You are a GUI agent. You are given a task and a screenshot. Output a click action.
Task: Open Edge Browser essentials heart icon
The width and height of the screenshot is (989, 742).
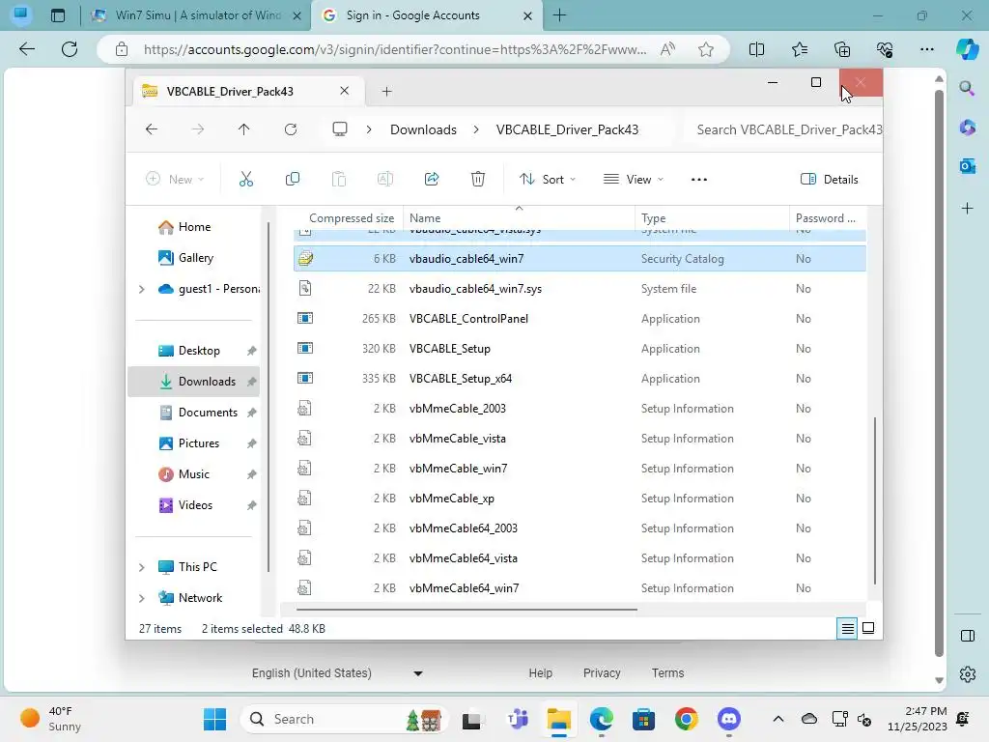(x=885, y=49)
